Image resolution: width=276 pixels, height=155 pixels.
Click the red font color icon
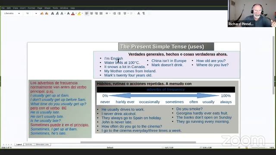73,13
